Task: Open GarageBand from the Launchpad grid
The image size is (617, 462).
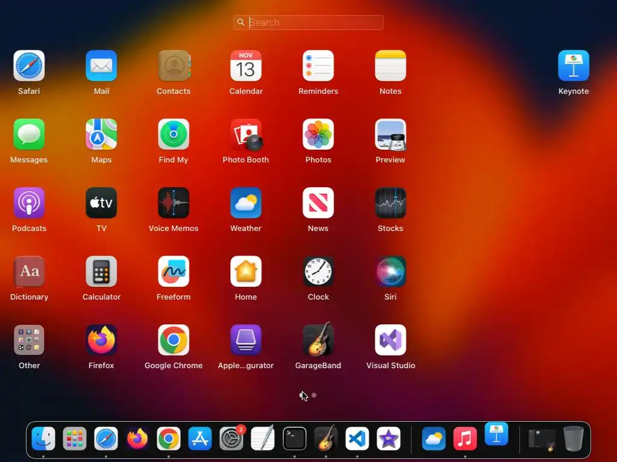Action: coord(318,339)
